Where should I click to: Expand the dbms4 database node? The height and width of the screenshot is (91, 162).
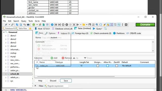tap(6, 46)
